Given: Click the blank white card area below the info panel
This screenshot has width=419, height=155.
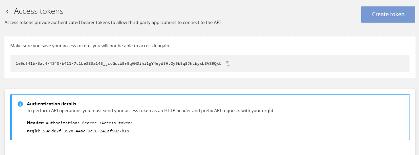Looking at the screenshot, I should (210, 148).
